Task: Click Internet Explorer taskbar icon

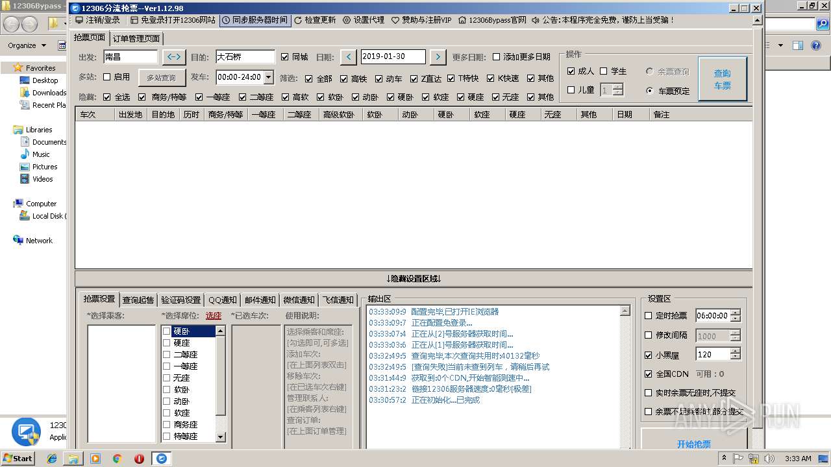Action: (x=52, y=459)
